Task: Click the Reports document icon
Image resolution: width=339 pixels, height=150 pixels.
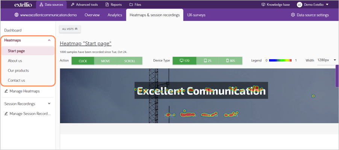Action: tap(107, 4)
